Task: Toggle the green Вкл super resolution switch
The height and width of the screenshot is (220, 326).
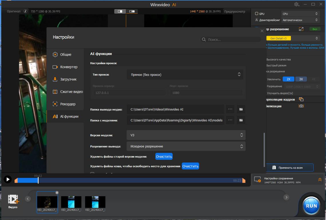Action: click(x=315, y=29)
